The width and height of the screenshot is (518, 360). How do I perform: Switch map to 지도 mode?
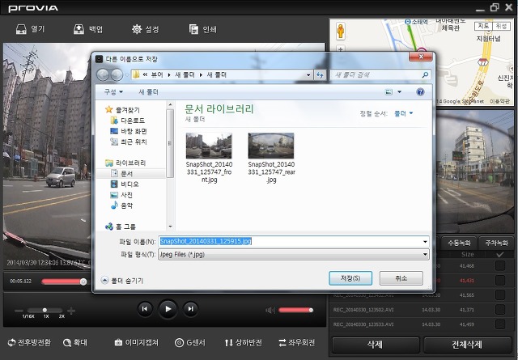click(x=483, y=26)
